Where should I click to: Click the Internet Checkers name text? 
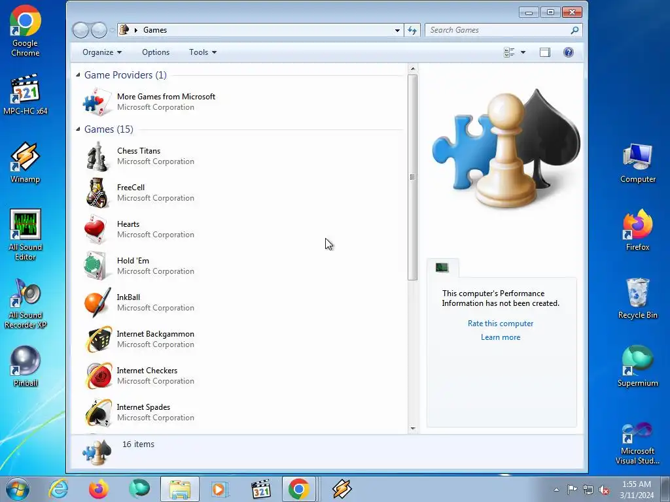tap(147, 370)
